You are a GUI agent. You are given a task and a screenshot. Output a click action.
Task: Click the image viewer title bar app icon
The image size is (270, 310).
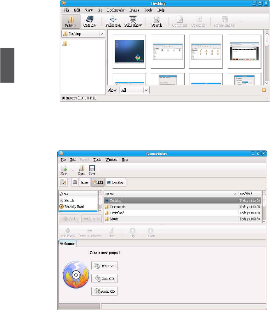point(63,3)
